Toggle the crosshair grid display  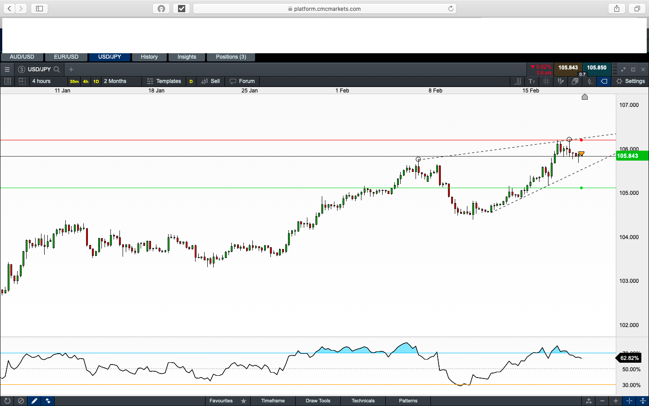pos(546,81)
